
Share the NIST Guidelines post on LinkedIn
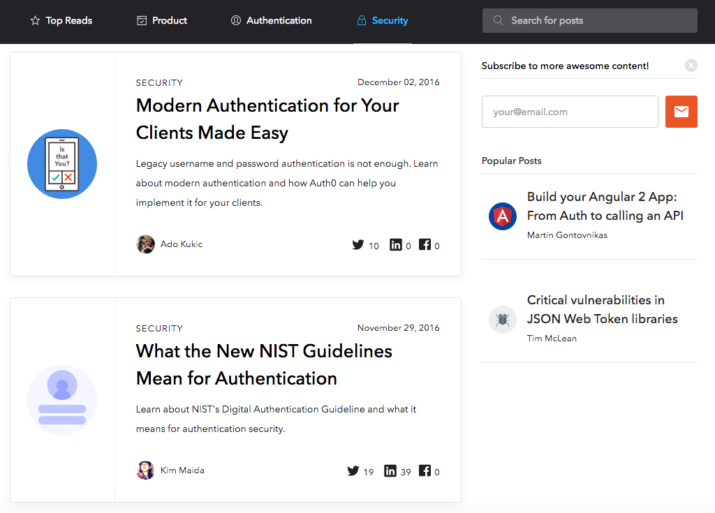[x=390, y=470]
